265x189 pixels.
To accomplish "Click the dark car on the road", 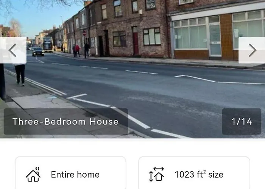I will pyautogui.click(x=38, y=52).
